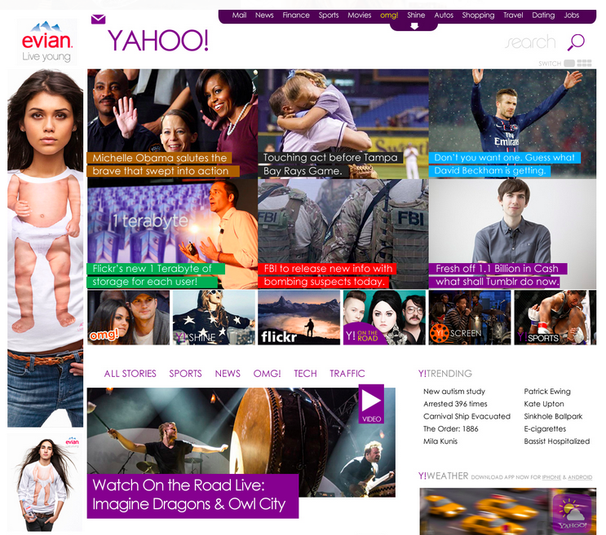Open Tumblr 1.1 Billion cash story

click(512, 234)
